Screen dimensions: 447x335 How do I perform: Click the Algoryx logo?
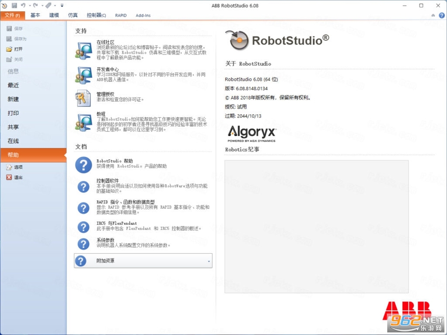click(x=252, y=133)
